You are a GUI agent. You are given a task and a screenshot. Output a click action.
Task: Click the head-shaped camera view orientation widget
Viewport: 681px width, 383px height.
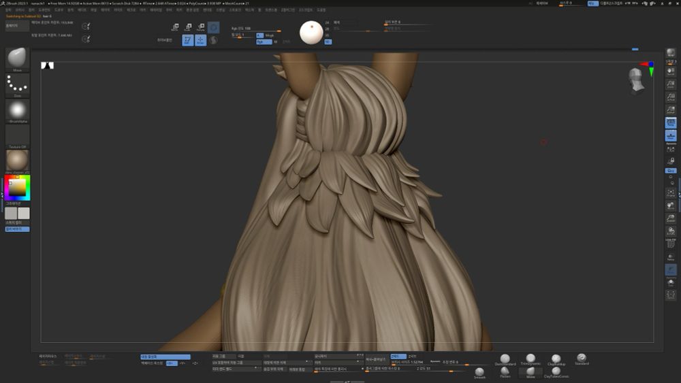tap(635, 79)
